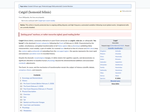This screenshot has height=112, width=150.
Task: Click the Phylum label link
Action: click(x=103, y=54)
